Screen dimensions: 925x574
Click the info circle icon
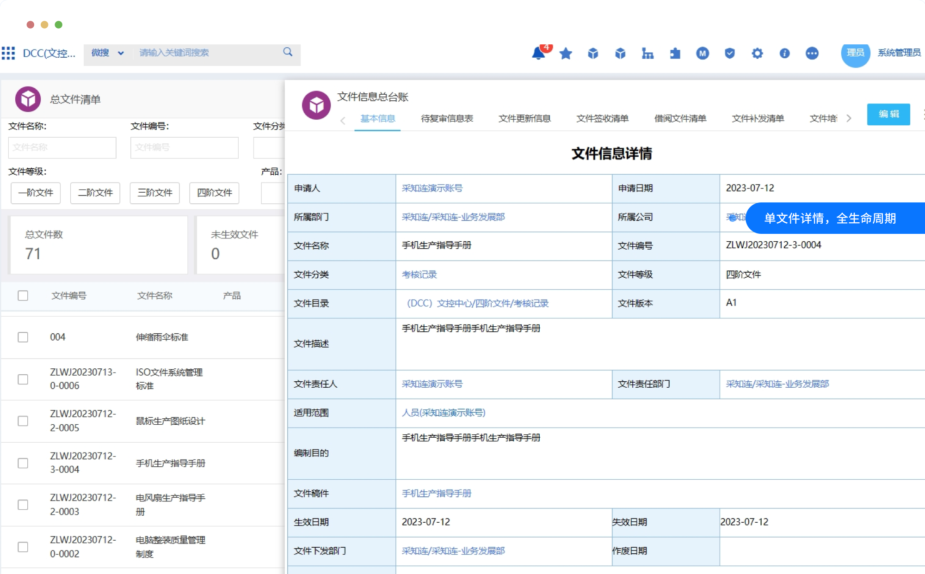[784, 54]
